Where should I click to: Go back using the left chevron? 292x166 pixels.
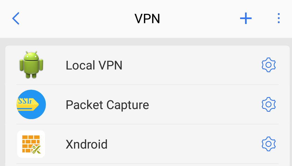click(16, 19)
